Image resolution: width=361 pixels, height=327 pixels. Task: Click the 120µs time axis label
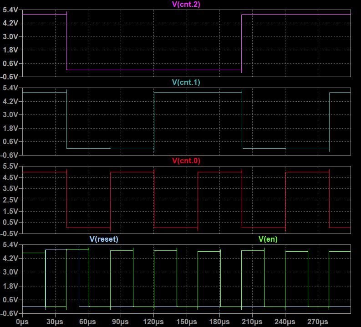(x=154, y=322)
